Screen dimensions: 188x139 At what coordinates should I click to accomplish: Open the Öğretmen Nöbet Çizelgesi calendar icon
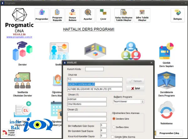tap(56, 110)
